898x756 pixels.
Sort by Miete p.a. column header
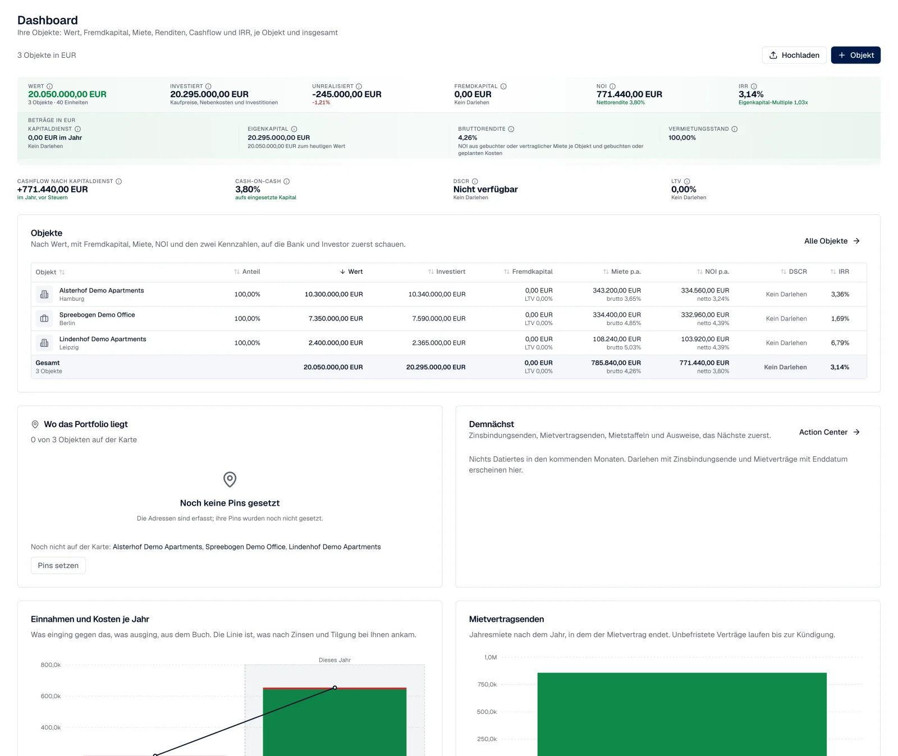click(x=622, y=272)
